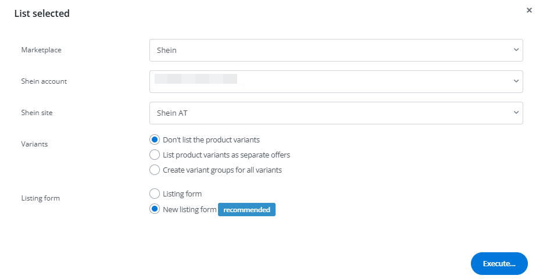Click the "Listing form" row label on the left
543x279 pixels.
[40, 198]
